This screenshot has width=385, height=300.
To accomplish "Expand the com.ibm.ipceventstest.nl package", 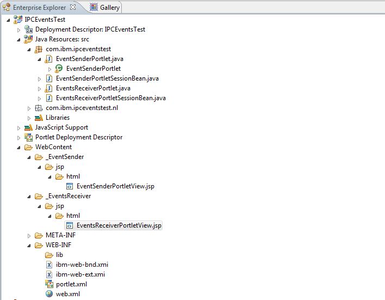I will pyautogui.click(x=29, y=108).
